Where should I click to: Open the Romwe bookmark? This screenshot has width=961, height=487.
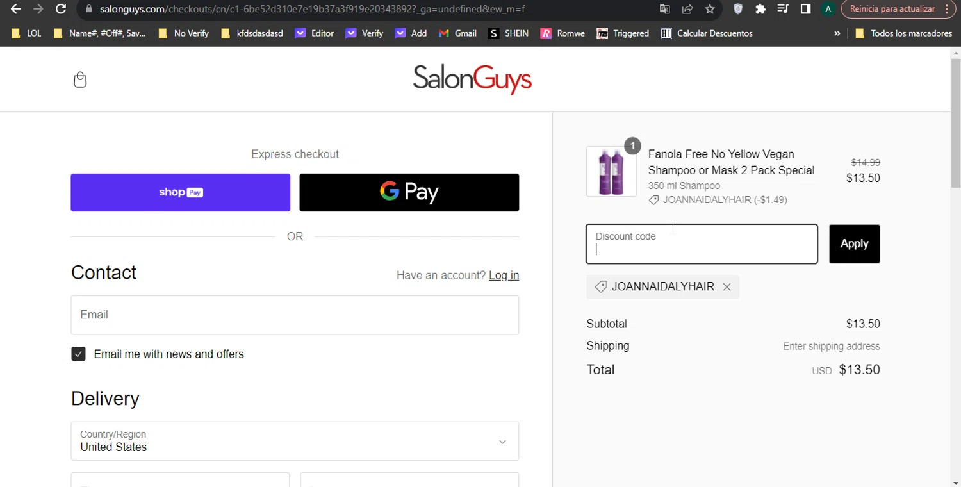click(563, 33)
